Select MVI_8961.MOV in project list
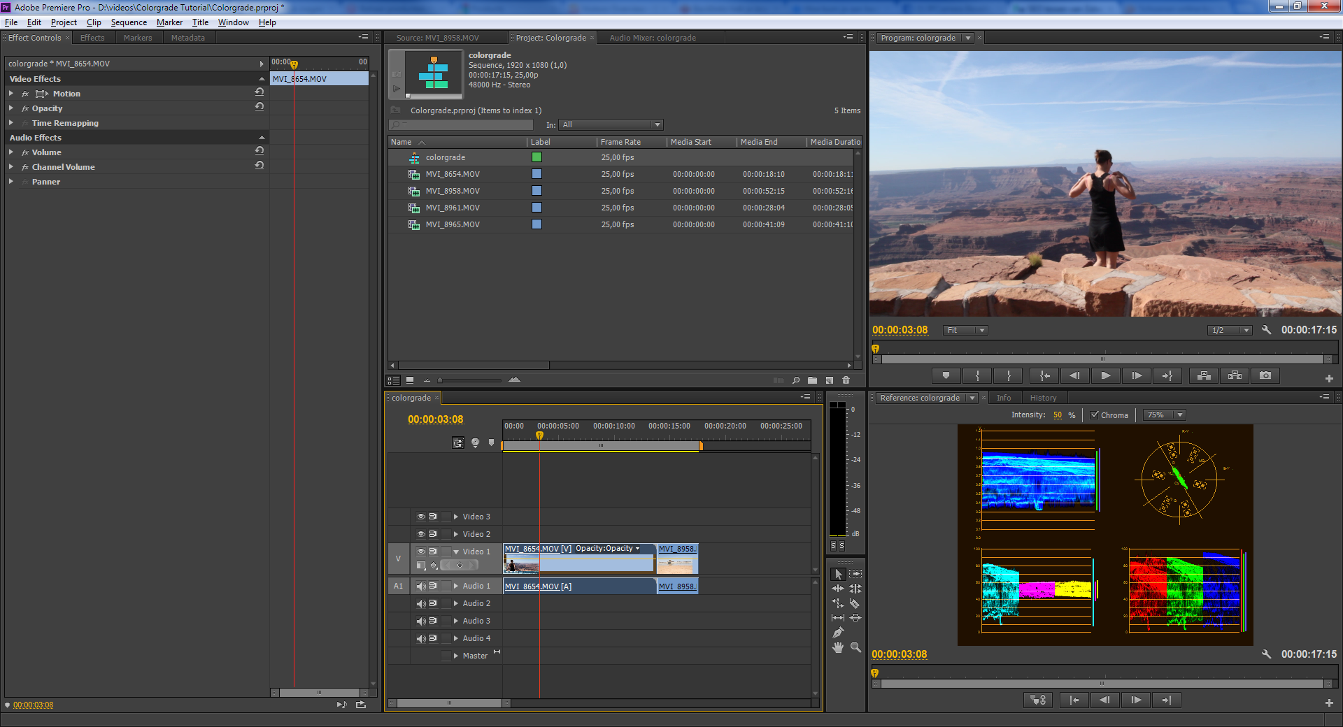 (x=453, y=208)
